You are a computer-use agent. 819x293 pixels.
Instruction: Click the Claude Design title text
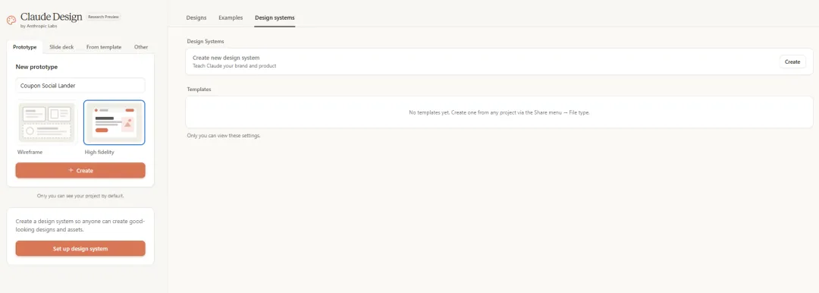(52, 17)
